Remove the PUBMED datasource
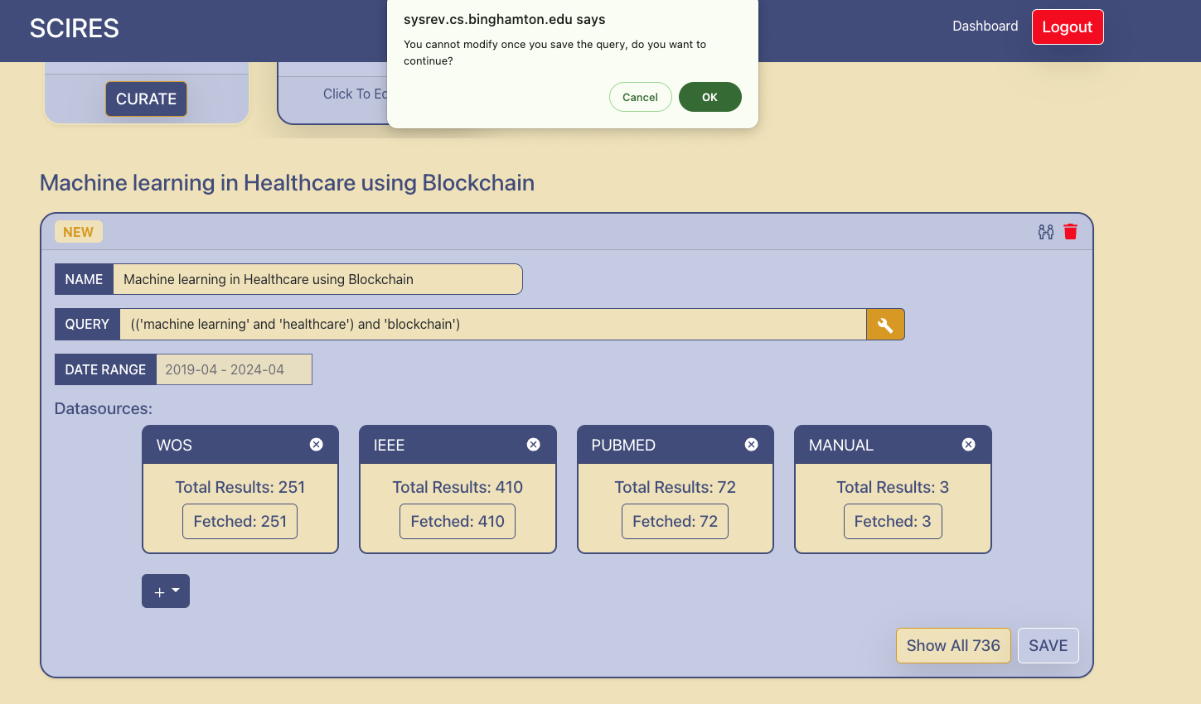 pyautogui.click(x=752, y=445)
